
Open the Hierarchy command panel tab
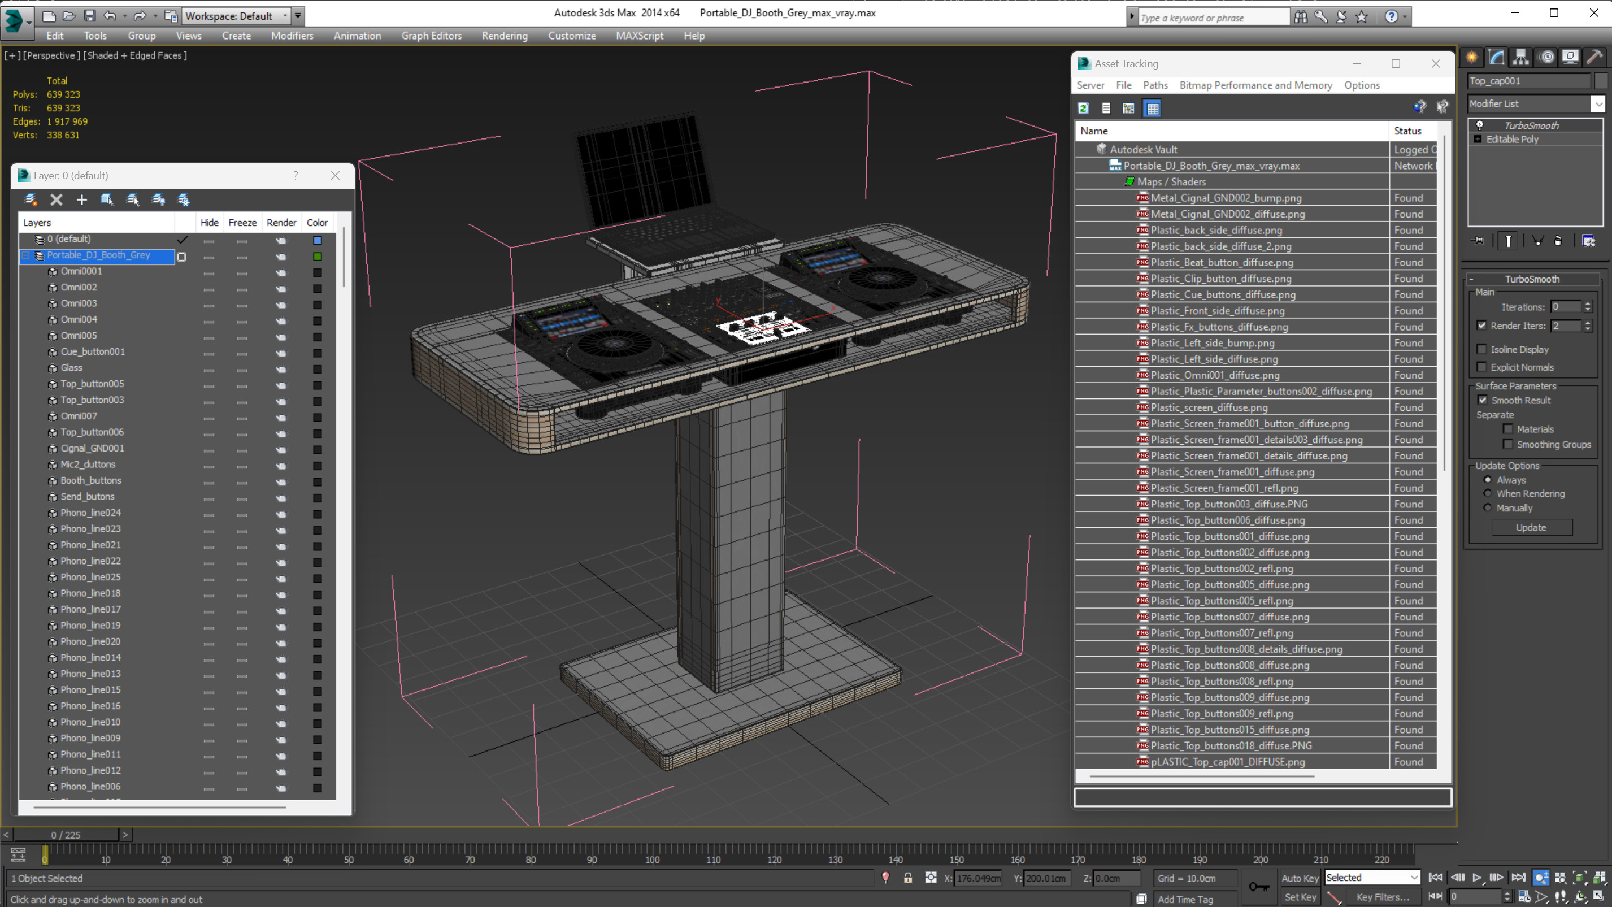(1520, 57)
